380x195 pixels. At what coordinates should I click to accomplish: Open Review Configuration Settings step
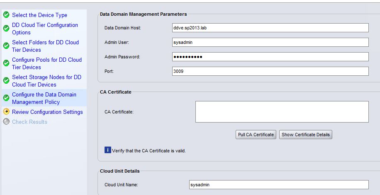[47, 112]
